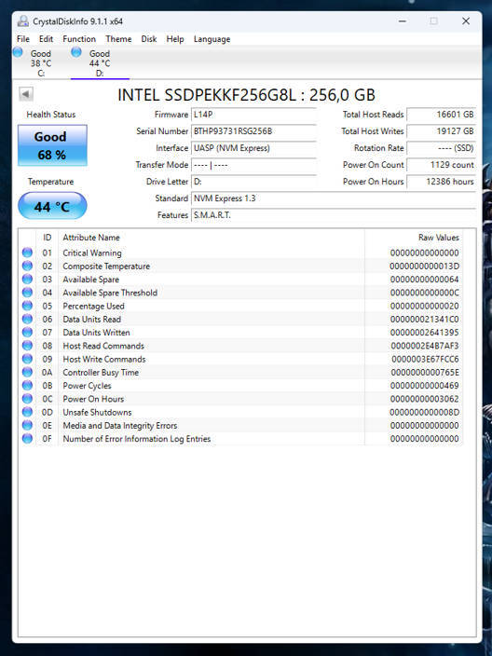Click the 44 °C temperature button

pyautogui.click(x=52, y=206)
